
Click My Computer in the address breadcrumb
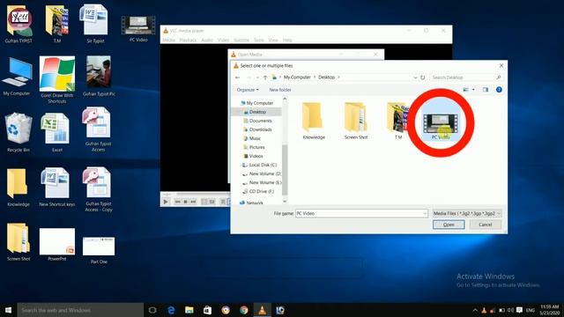(297, 77)
